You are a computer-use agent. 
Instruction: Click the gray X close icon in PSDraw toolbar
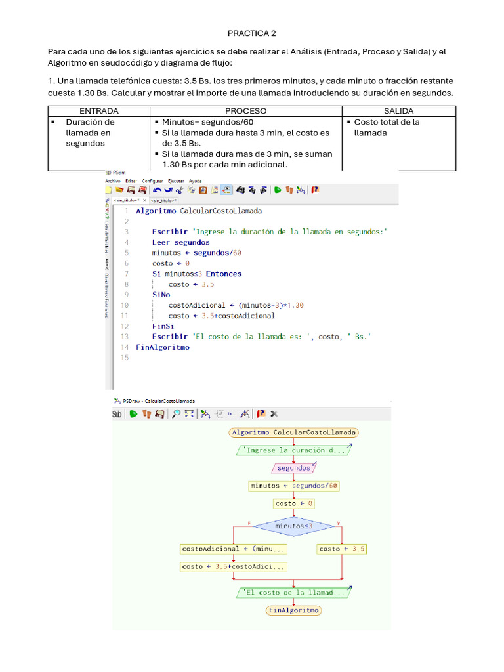point(274,414)
